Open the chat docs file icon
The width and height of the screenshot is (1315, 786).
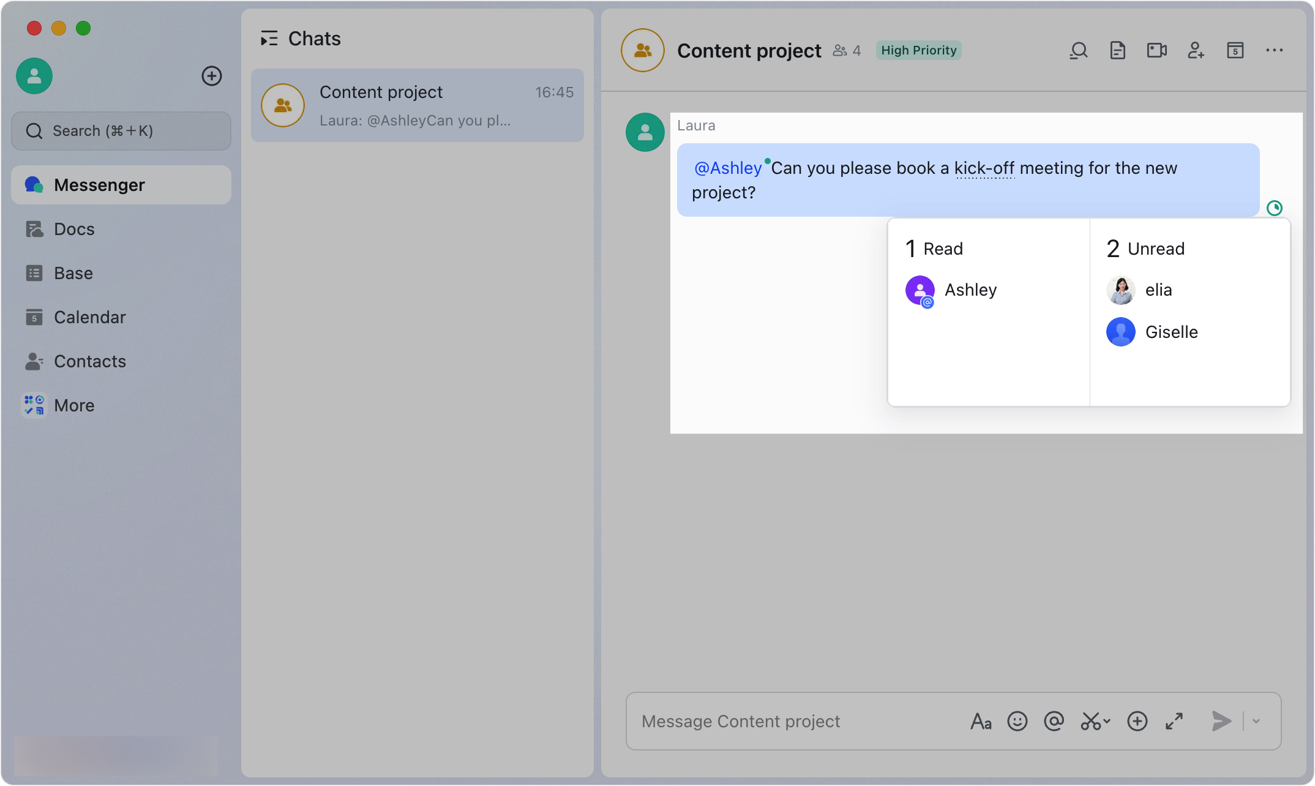click(x=1117, y=50)
